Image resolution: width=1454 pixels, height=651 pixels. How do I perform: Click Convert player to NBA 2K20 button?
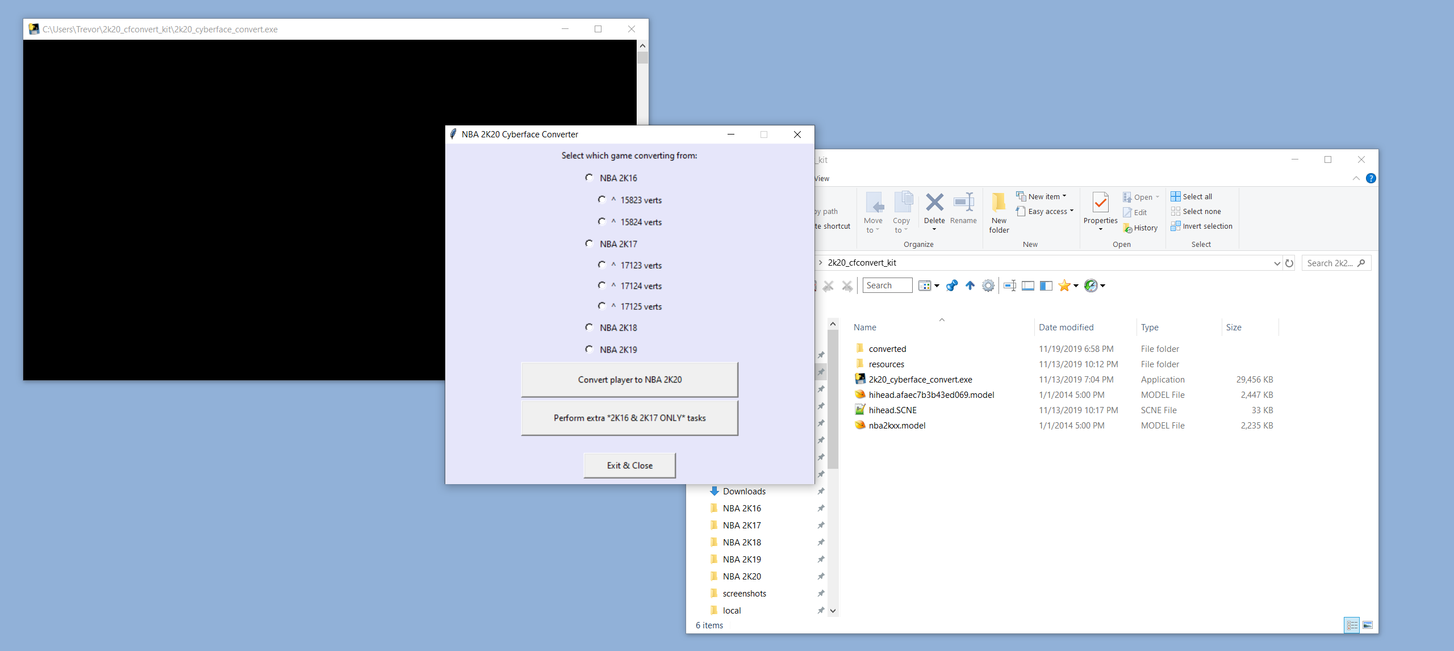(x=629, y=380)
